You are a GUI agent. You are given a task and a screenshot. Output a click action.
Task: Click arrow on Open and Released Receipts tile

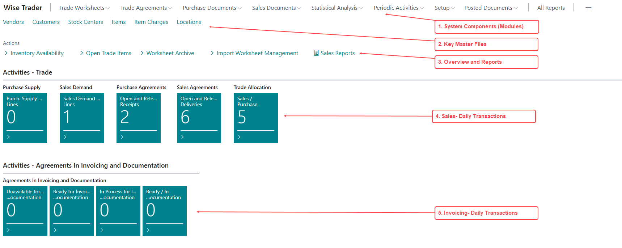point(122,137)
